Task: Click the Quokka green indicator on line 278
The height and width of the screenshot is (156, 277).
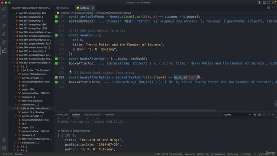Action: pos(56,58)
